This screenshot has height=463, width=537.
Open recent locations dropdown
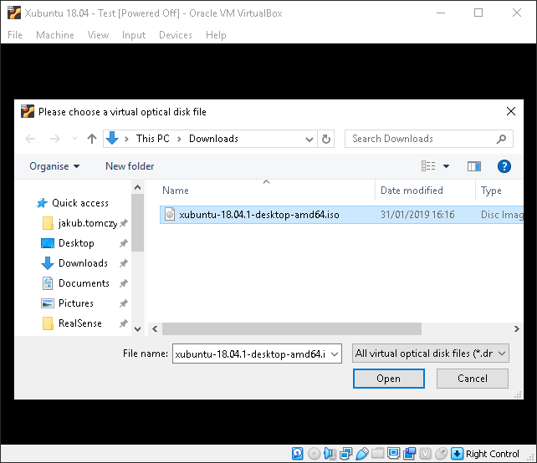[x=74, y=139]
